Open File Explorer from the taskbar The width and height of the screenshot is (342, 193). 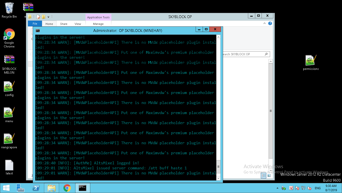(52, 188)
